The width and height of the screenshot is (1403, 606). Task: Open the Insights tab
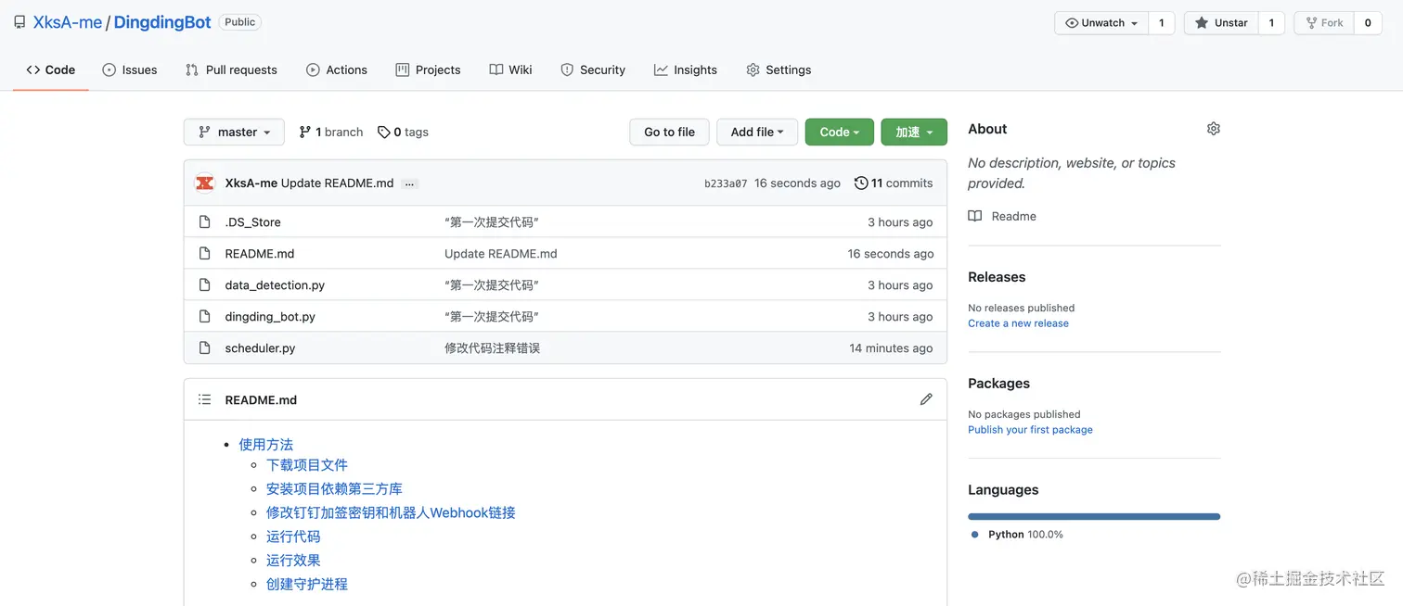(686, 69)
